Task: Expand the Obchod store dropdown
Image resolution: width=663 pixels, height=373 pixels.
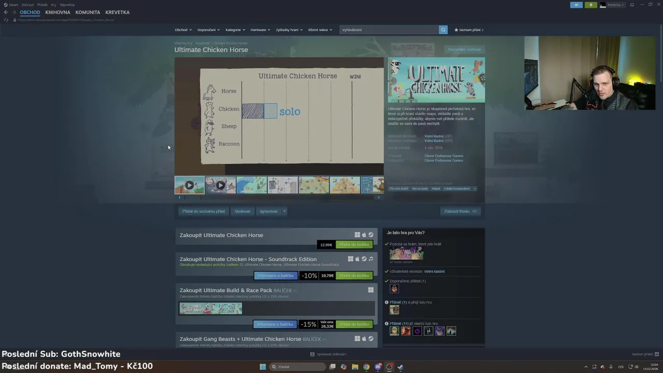Action: (x=183, y=30)
